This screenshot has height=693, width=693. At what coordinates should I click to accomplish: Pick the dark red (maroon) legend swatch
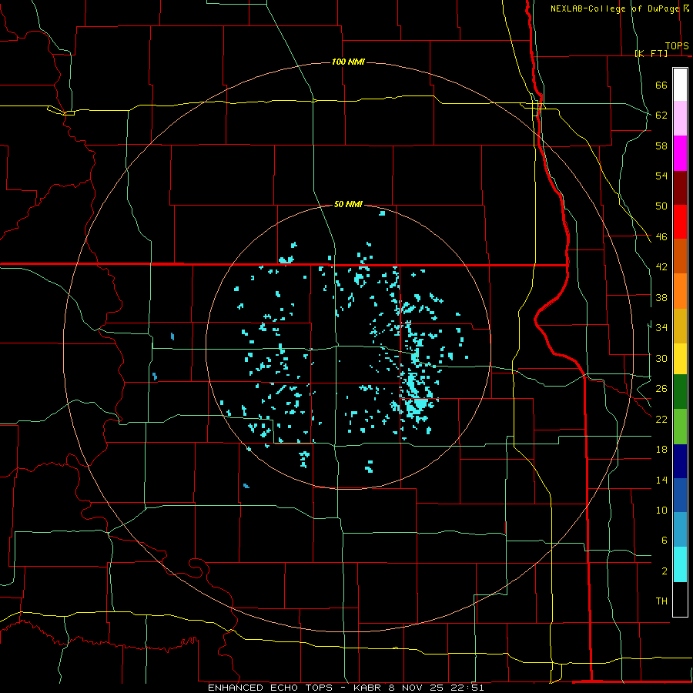[x=680, y=188]
